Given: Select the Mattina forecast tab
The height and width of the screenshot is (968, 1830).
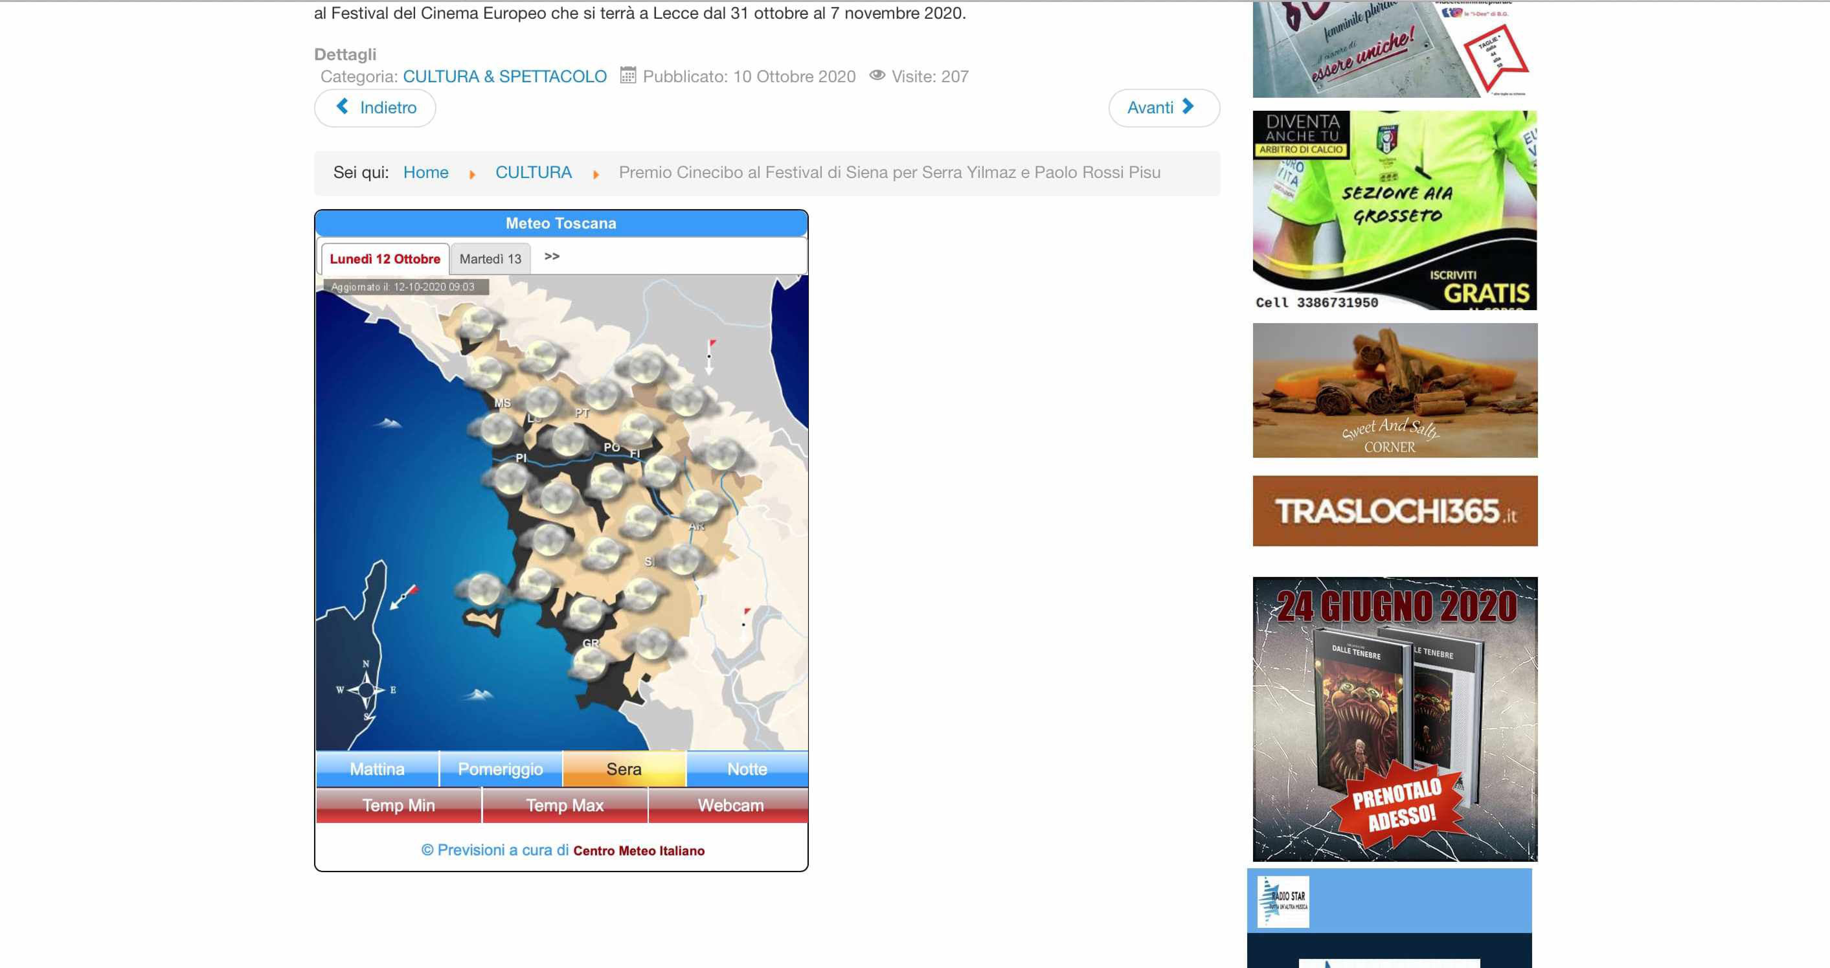Looking at the screenshot, I should [377, 769].
